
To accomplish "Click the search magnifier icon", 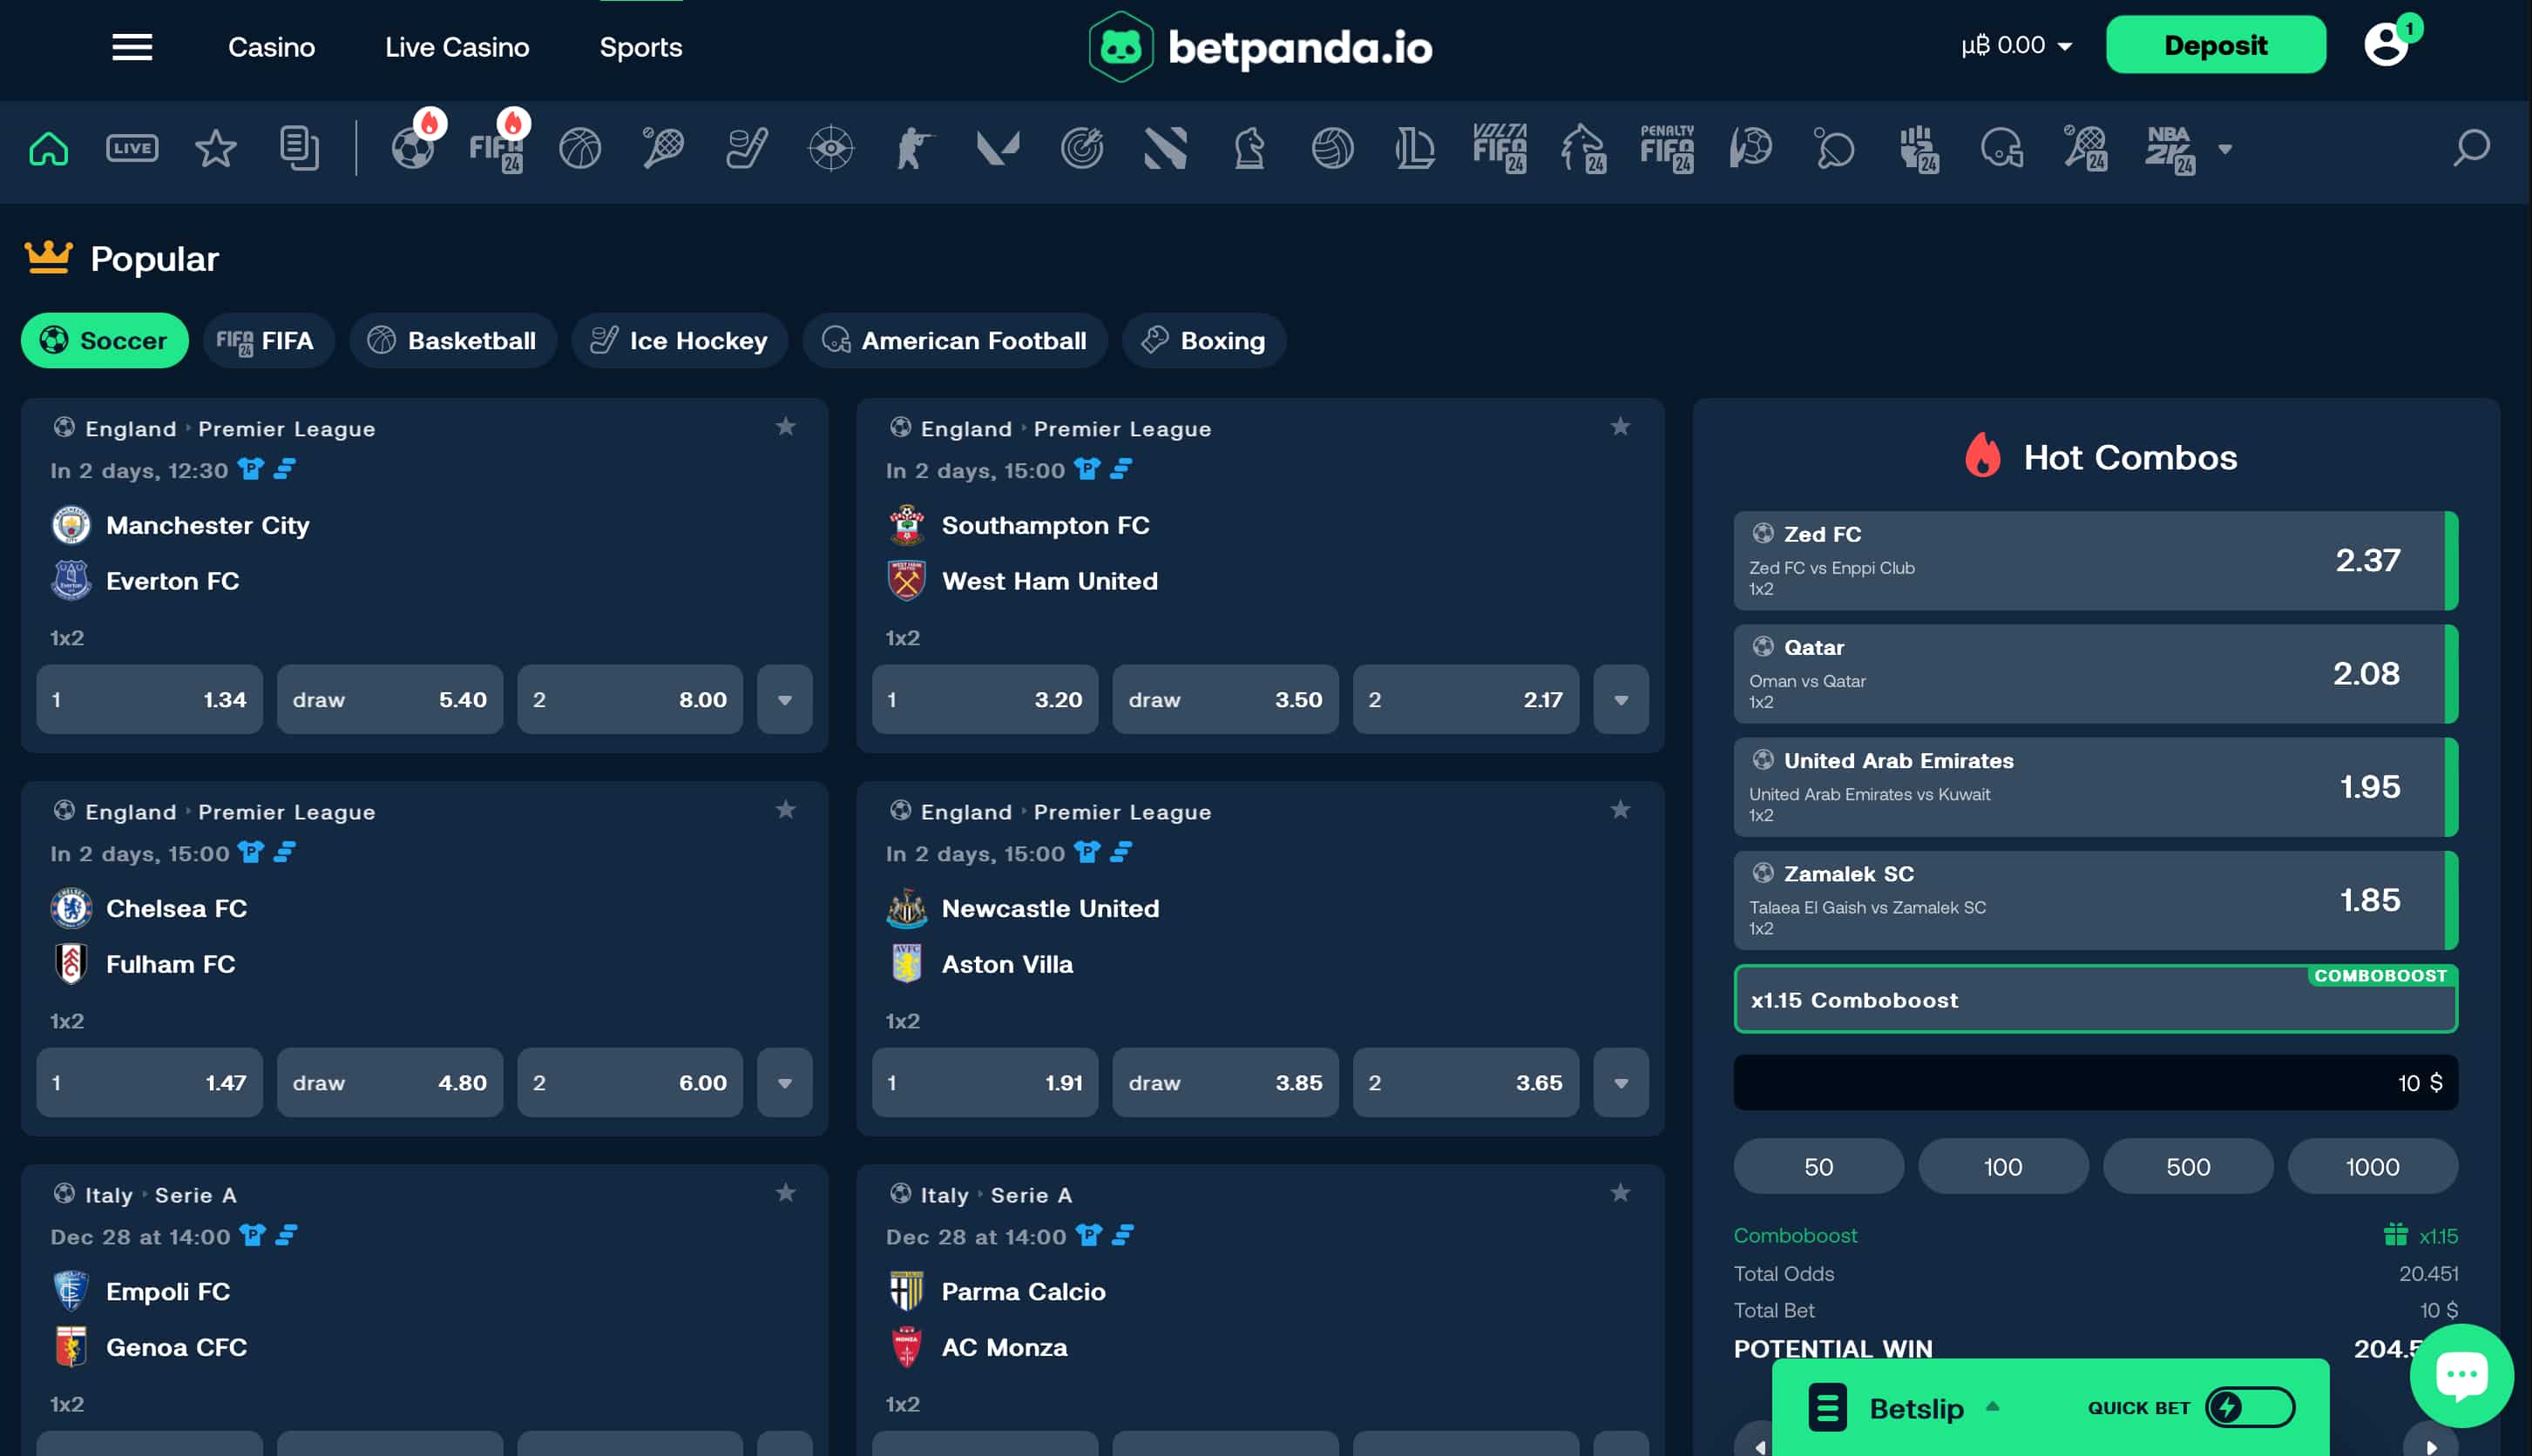I will [x=2470, y=148].
